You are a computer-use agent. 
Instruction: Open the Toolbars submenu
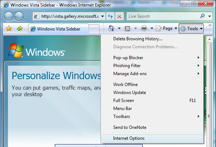(152, 117)
